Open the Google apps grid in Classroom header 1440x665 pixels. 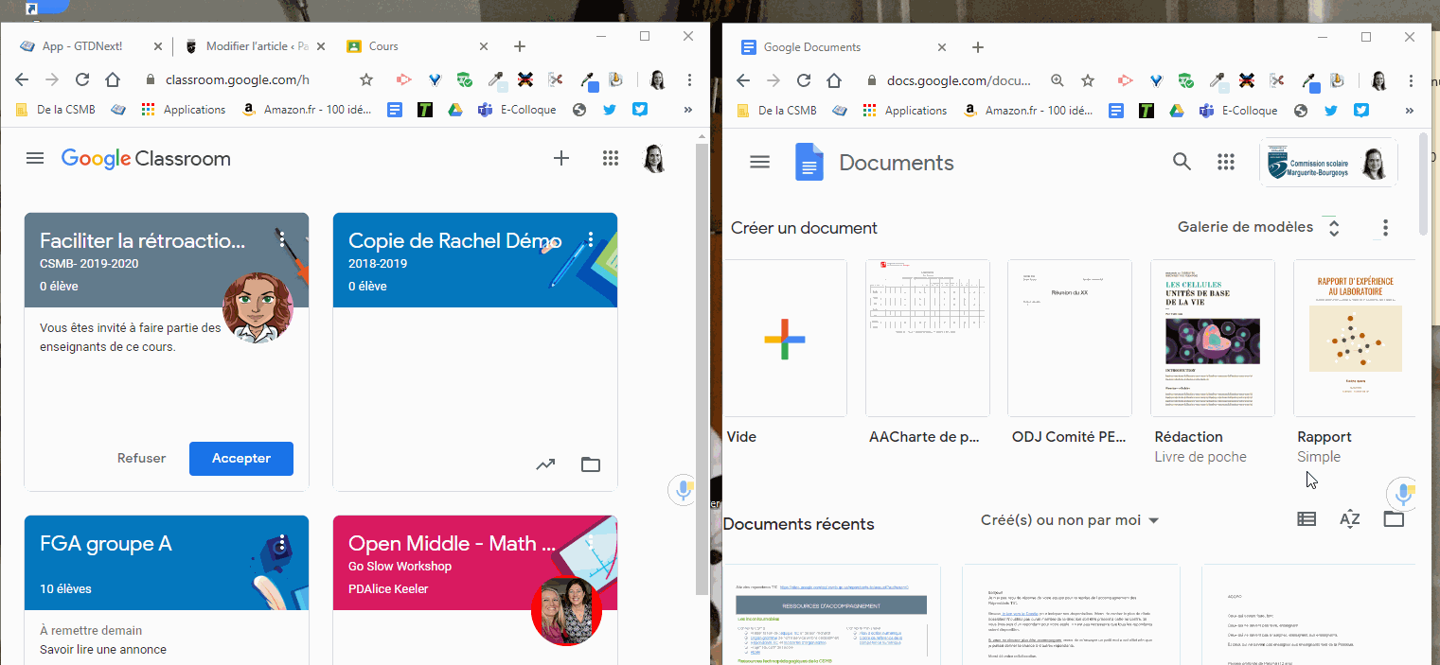tap(611, 158)
